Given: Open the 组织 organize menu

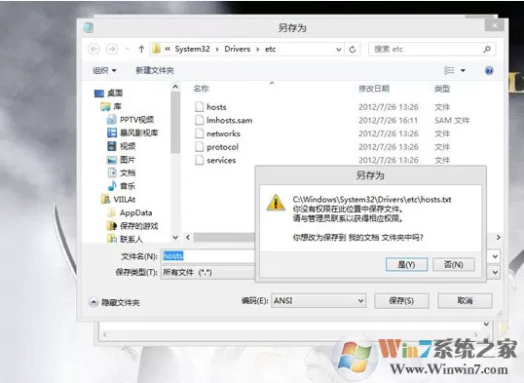Looking at the screenshot, I should click(104, 70).
